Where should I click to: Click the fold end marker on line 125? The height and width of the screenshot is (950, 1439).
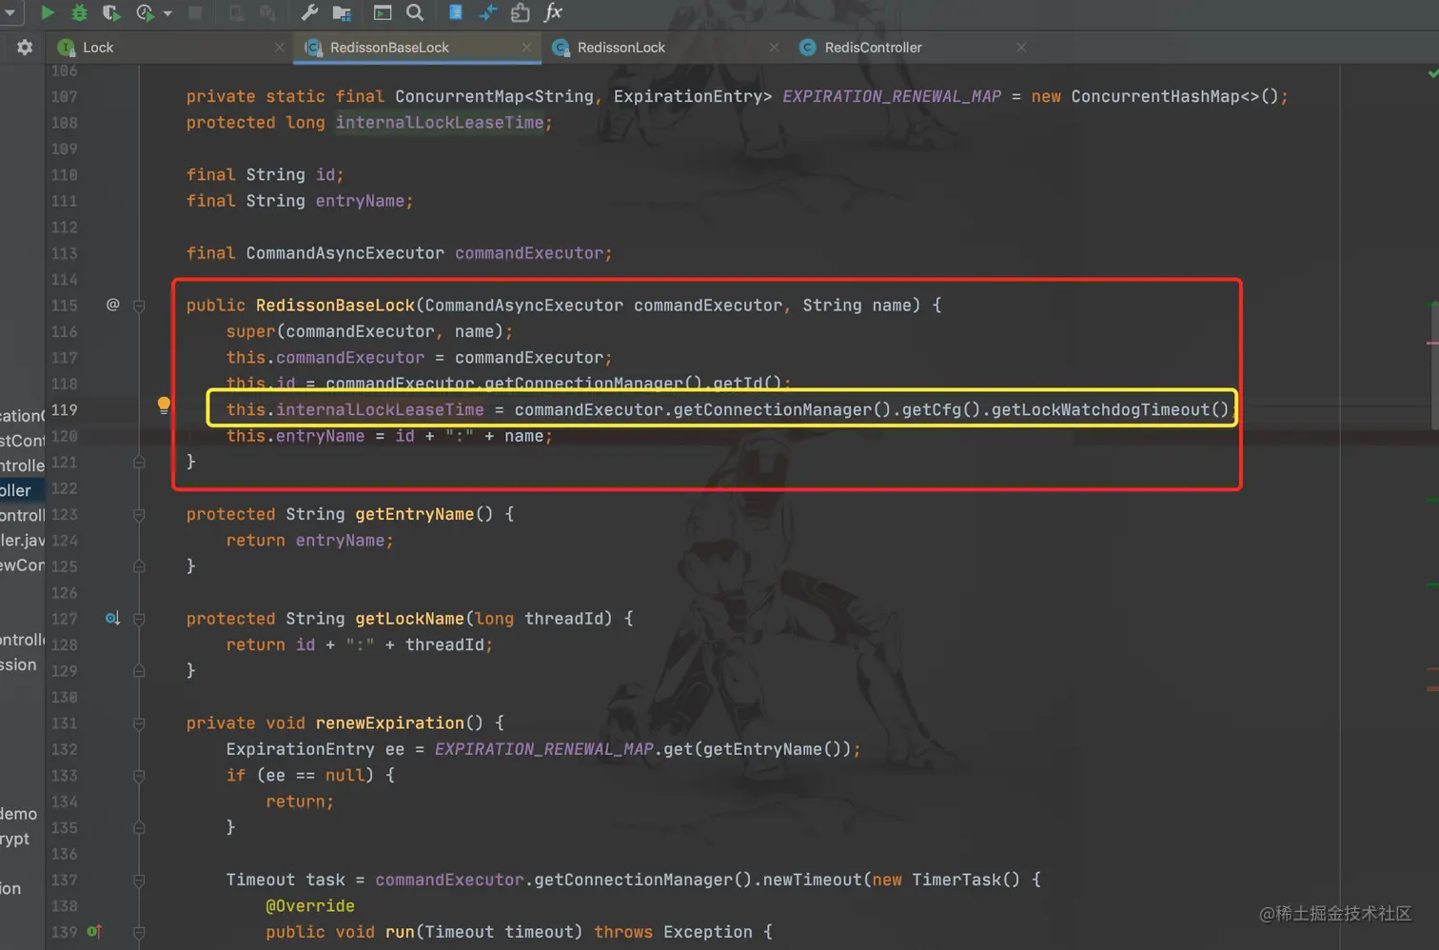click(x=139, y=566)
